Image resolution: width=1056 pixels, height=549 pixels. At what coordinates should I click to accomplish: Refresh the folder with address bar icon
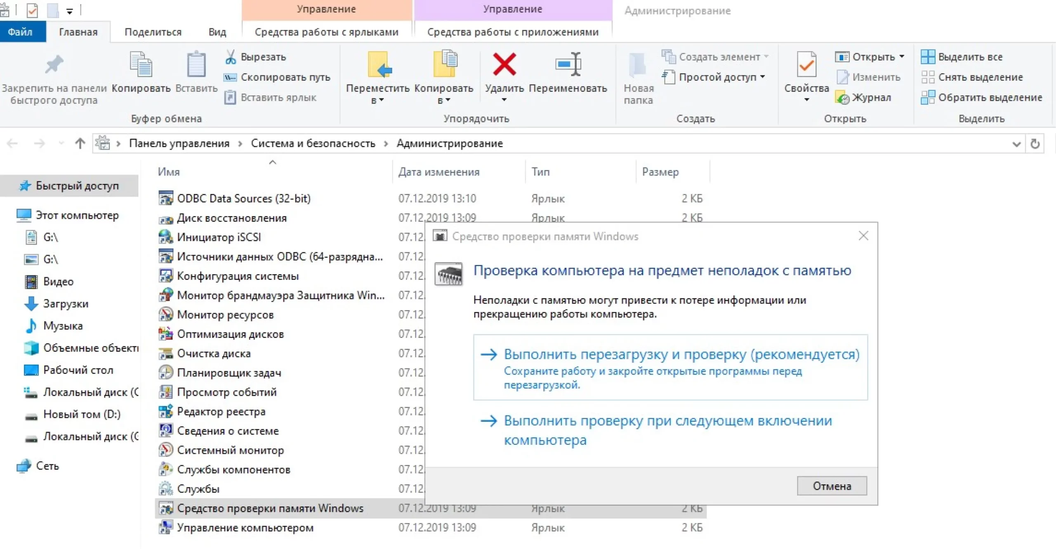tap(1035, 143)
